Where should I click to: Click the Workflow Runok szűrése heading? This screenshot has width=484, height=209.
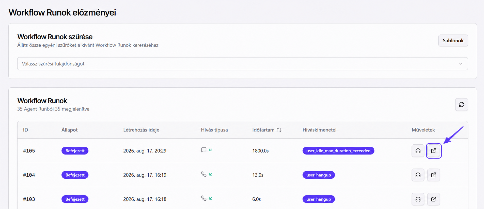pyautogui.click(x=55, y=37)
